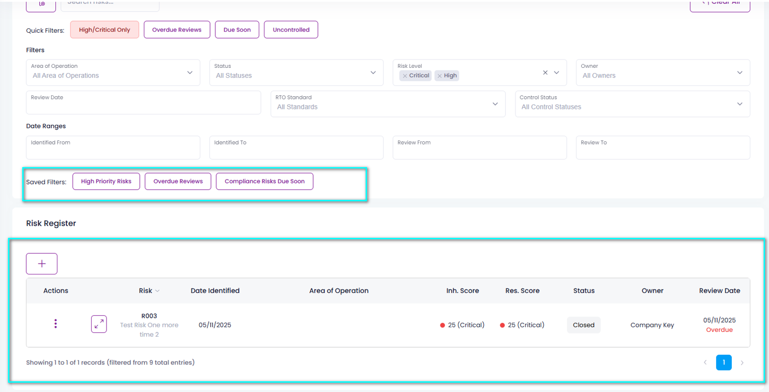The image size is (769, 392).
Task: Click the plus icon to add risk
Action: (41, 264)
